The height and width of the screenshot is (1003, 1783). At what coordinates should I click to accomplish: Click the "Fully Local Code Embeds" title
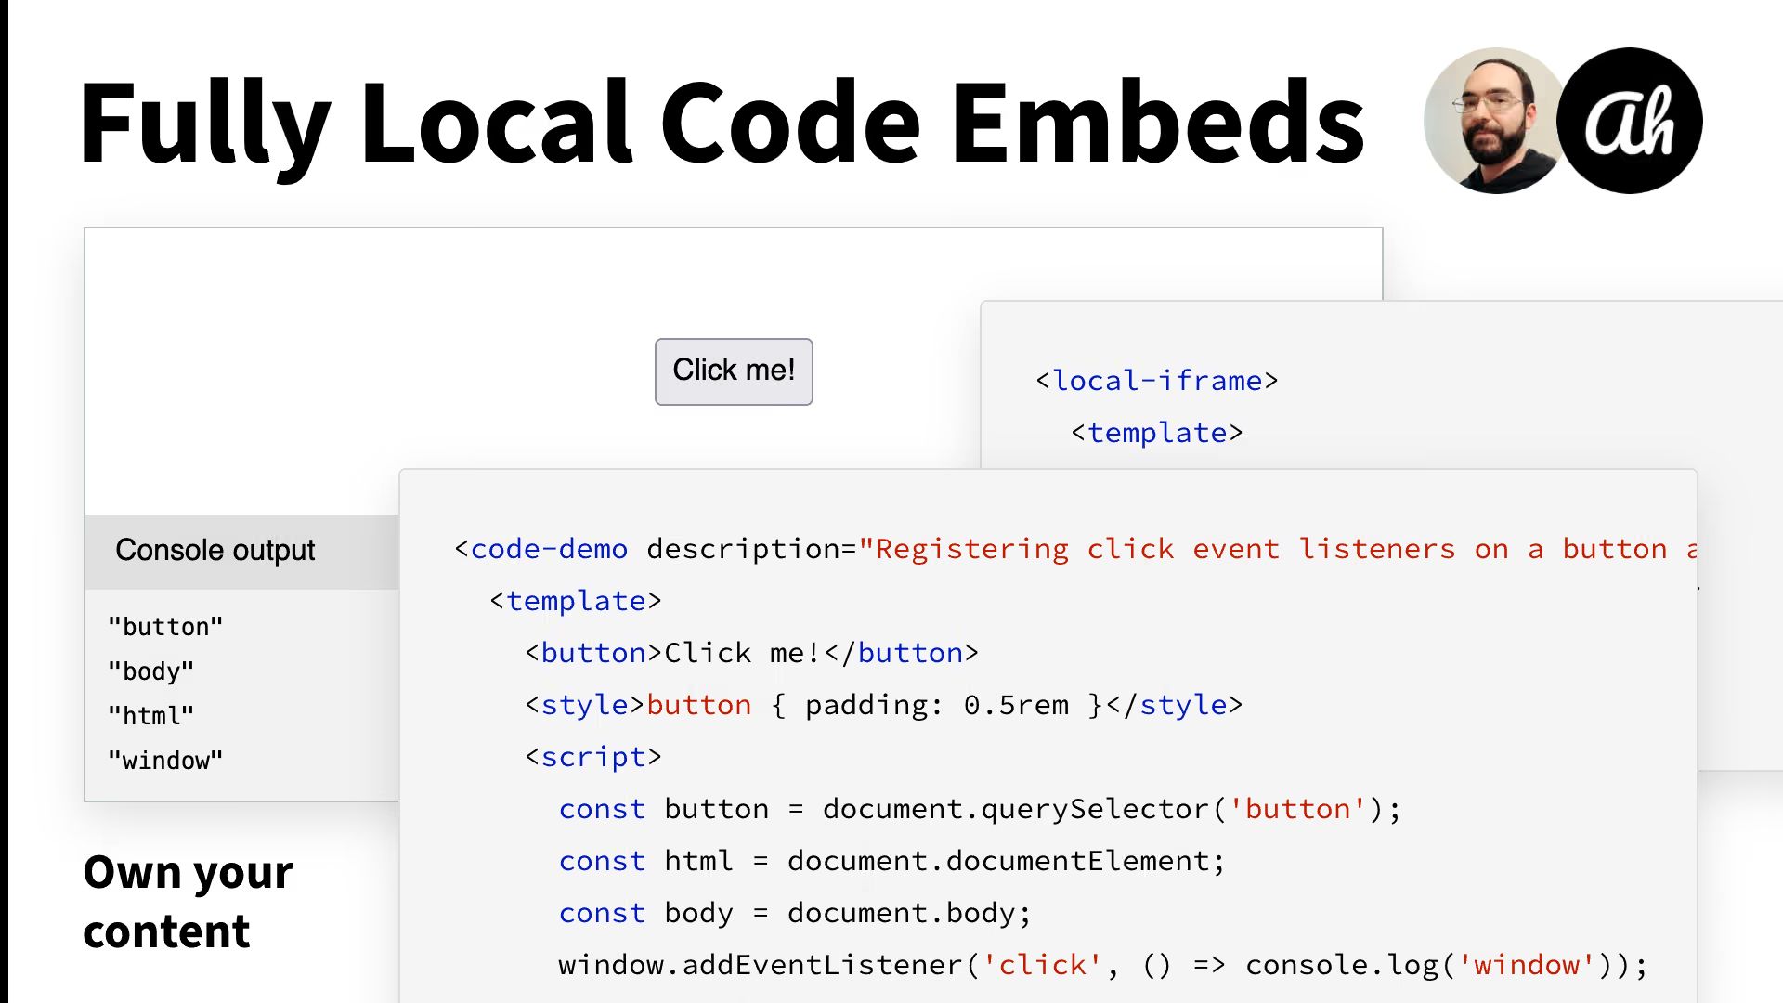[722, 121]
